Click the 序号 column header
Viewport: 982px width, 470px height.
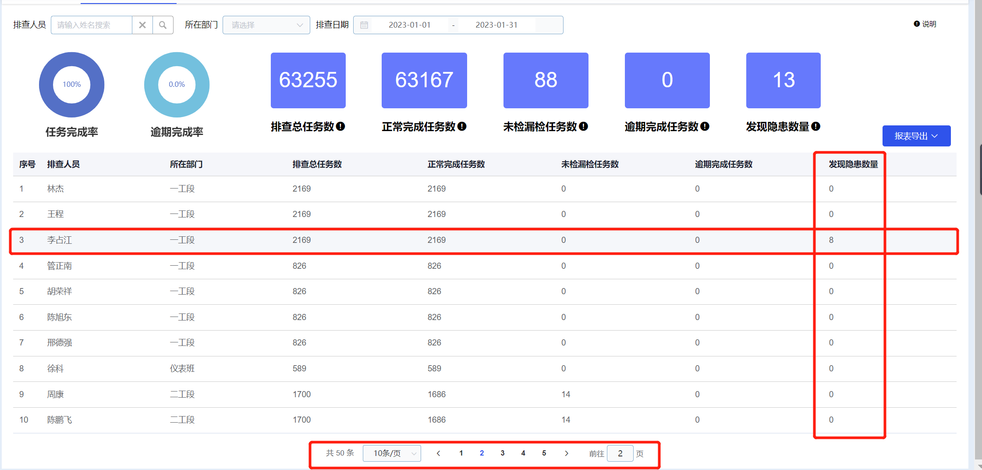27,164
